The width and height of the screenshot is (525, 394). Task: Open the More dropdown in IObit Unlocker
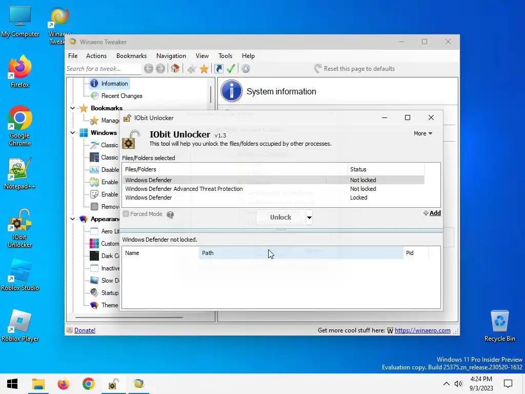[423, 133]
